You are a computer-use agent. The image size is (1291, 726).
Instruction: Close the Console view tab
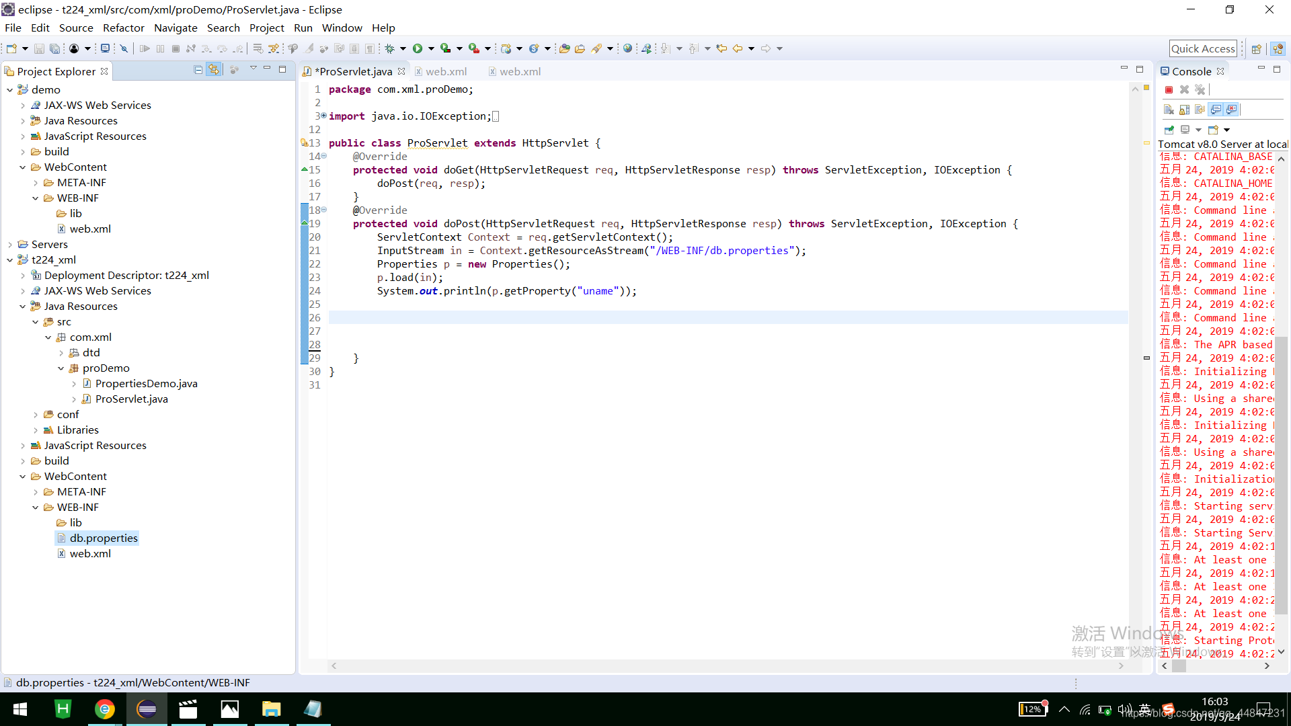[1220, 71]
